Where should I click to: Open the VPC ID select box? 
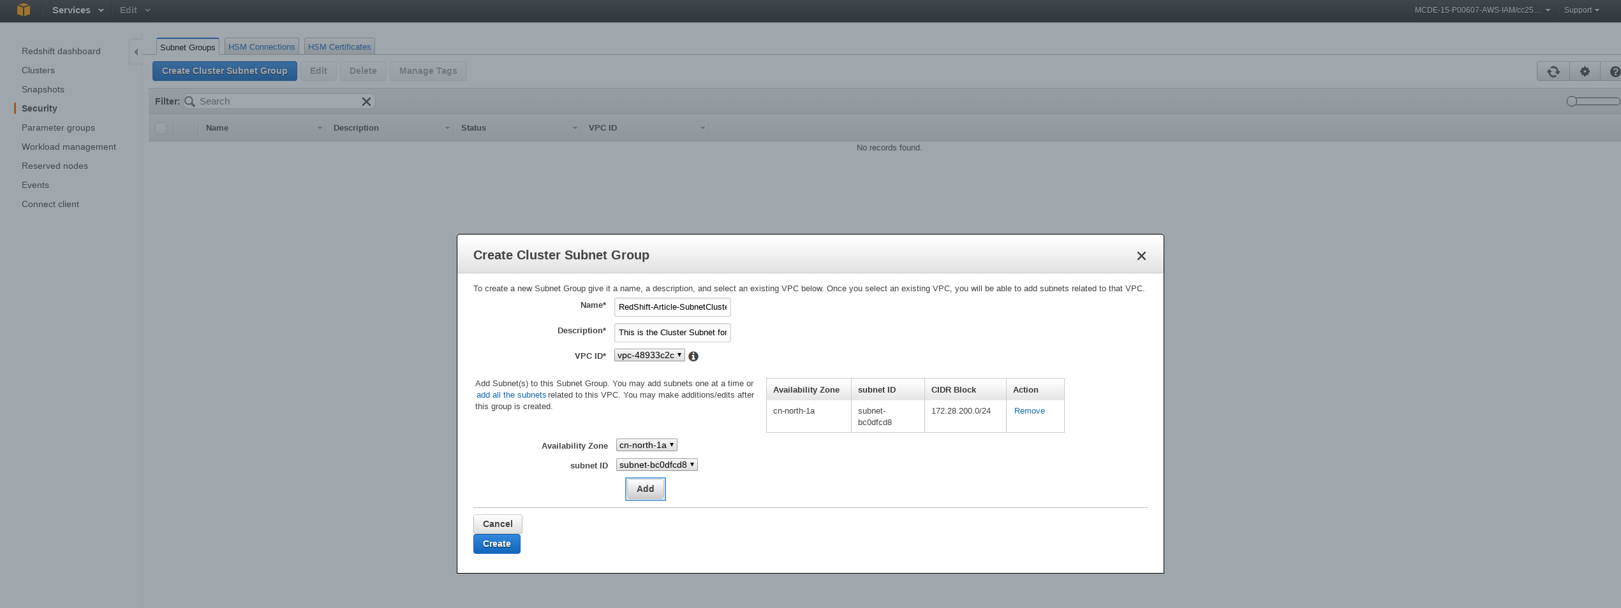pyautogui.click(x=649, y=355)
